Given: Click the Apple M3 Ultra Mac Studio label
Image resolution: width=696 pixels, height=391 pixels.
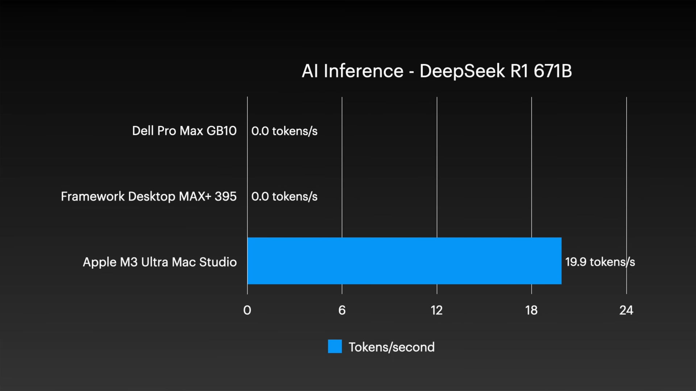Looking at the screenshot, I should pos(159,262).
